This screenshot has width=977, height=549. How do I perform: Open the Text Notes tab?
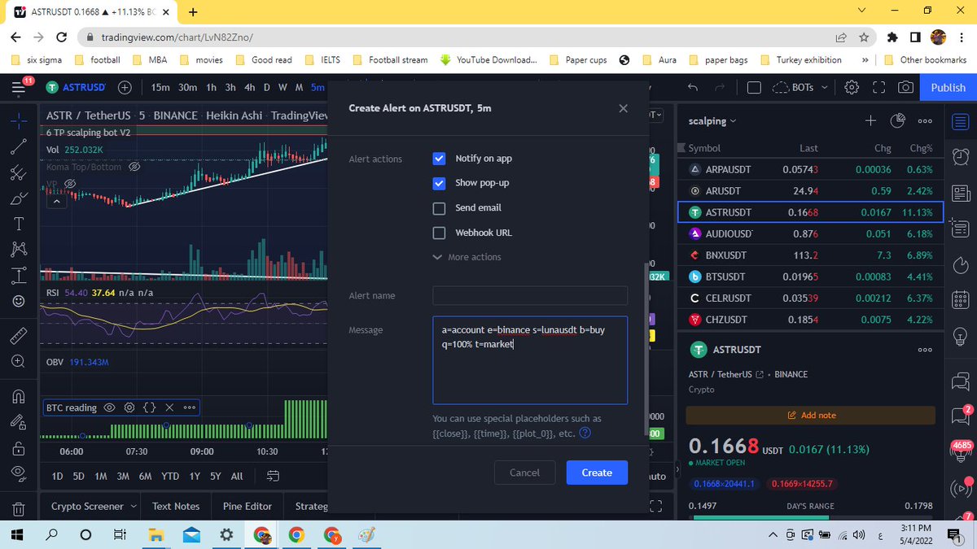coord(176,506)
